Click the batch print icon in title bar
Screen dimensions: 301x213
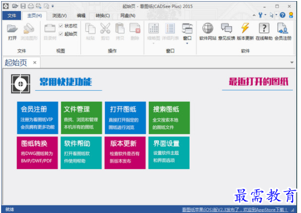[38, 6]
